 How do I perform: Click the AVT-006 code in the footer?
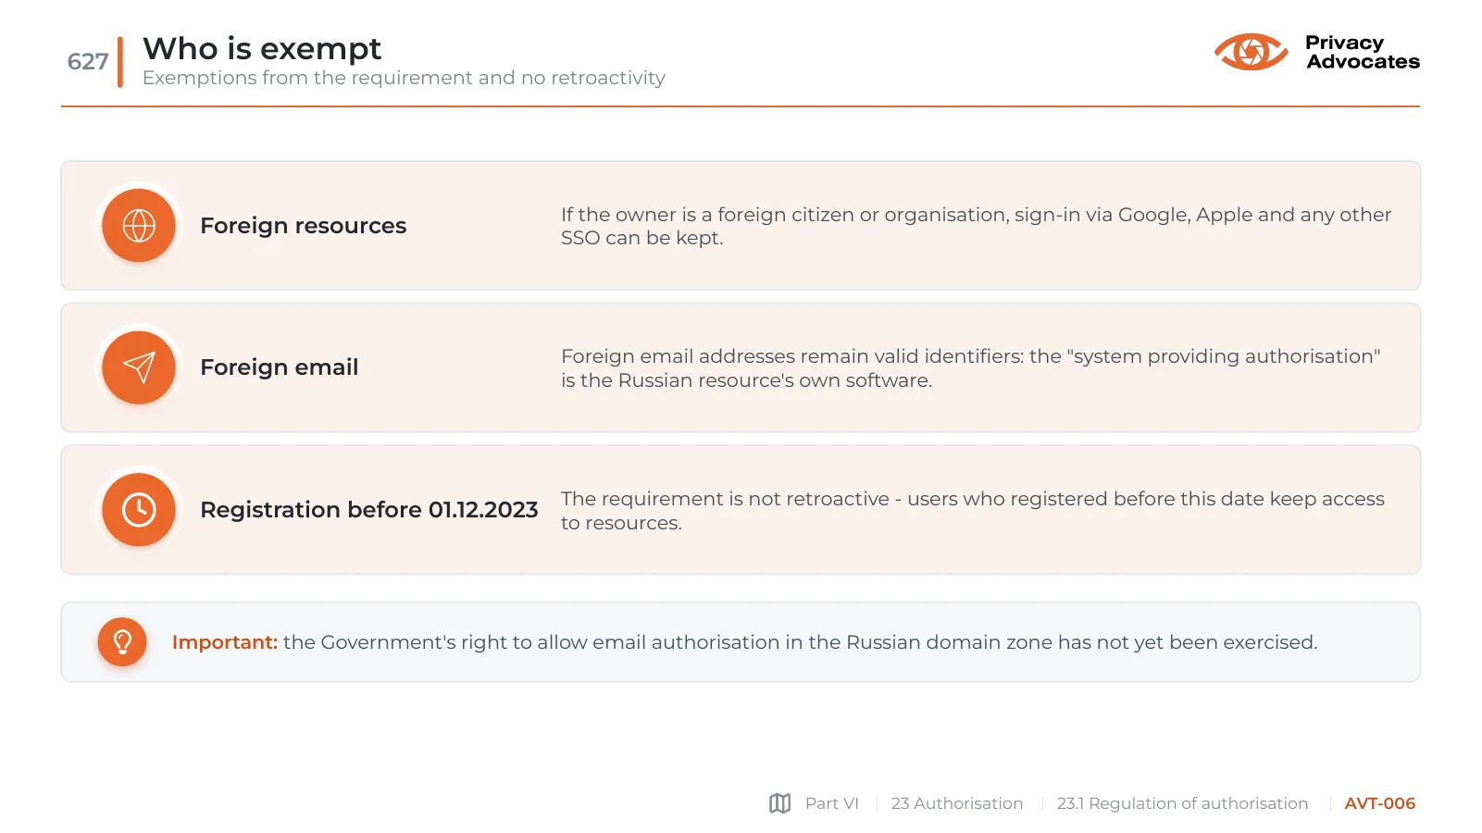click(x=1379, y=803)
